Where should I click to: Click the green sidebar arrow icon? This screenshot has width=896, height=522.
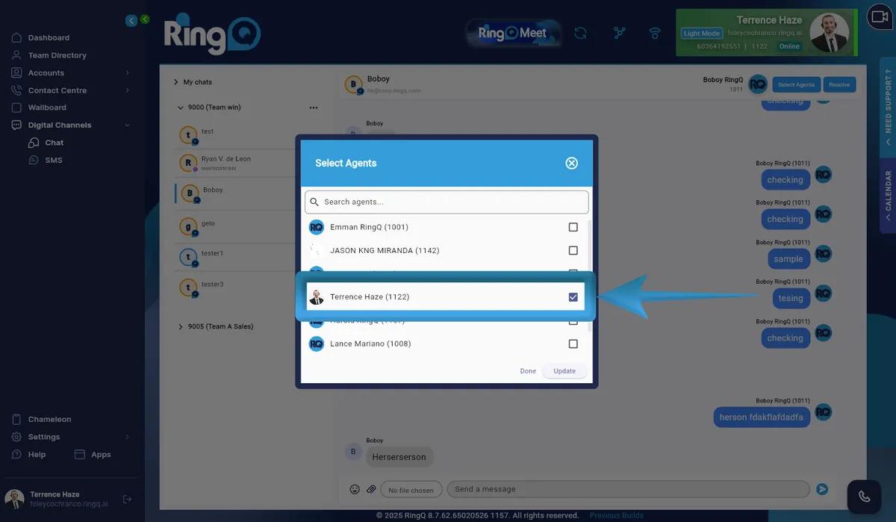coord(145,19)
